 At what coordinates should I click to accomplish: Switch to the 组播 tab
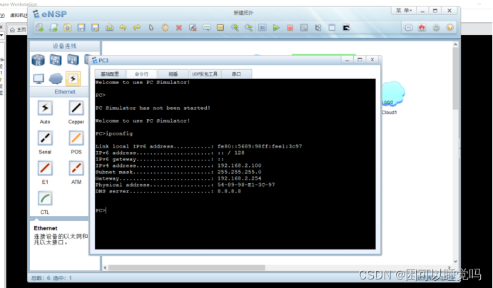pos(173,74)
